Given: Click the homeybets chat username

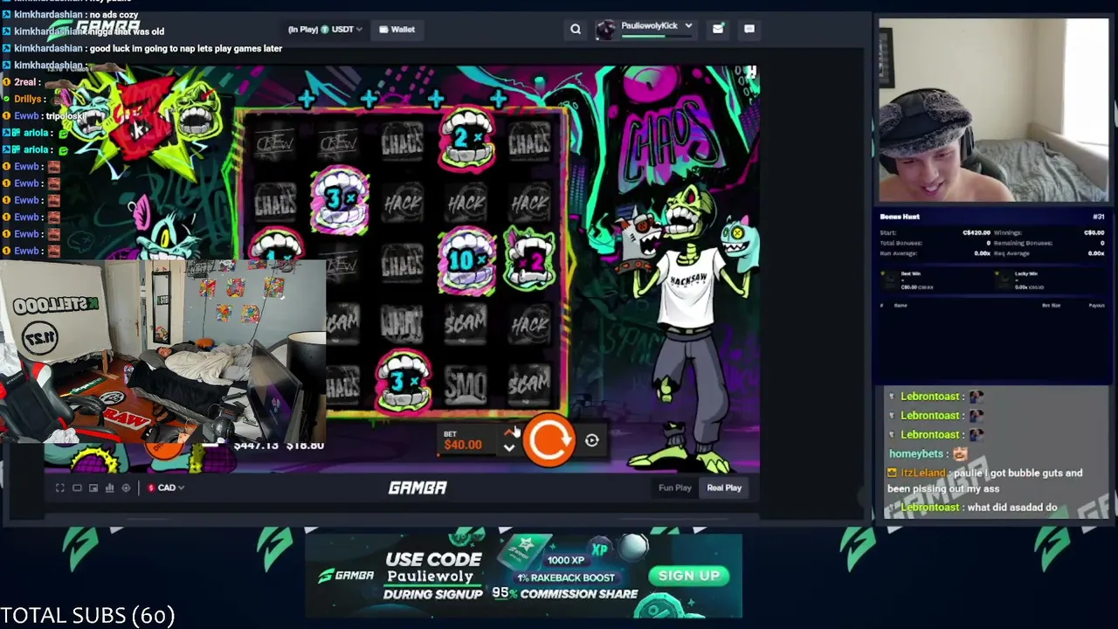Looking at the screenshot, I should point(916,453).
